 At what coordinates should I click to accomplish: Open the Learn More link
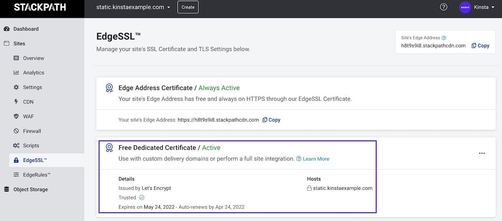pyautogui.click(x=316, y=159)
